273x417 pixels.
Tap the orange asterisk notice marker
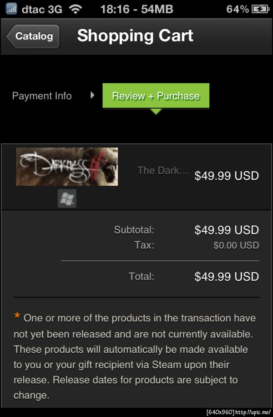17,316
